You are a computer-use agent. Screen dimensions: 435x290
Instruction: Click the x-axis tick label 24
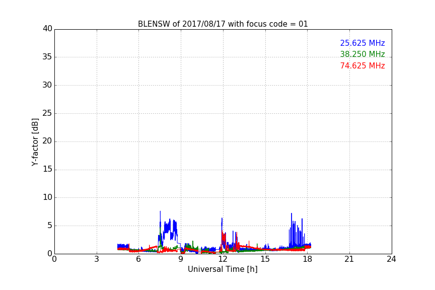(x=391, y=259)
